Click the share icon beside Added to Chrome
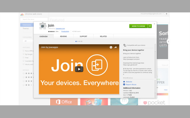Image resolution: width=190 pixels, height=118 pixels. 150,26
